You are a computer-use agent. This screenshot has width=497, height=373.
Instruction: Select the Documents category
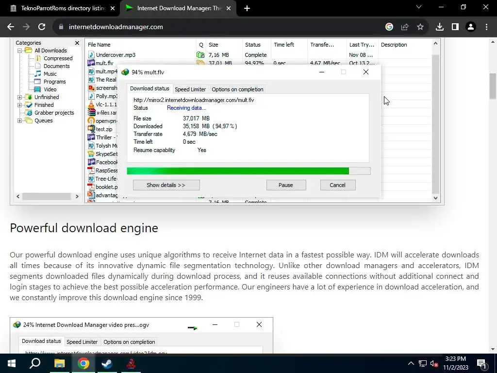[56, 66]
